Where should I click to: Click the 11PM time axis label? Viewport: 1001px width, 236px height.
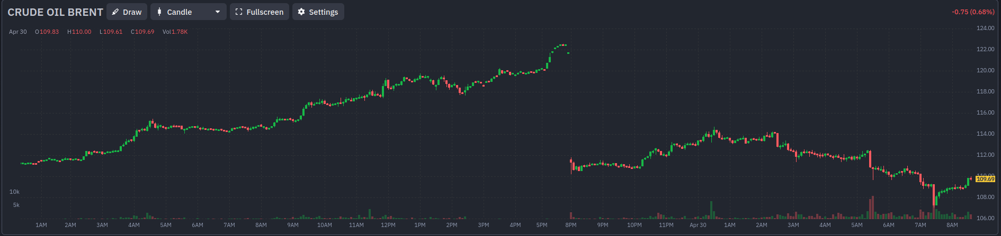[x=666, y=225]
